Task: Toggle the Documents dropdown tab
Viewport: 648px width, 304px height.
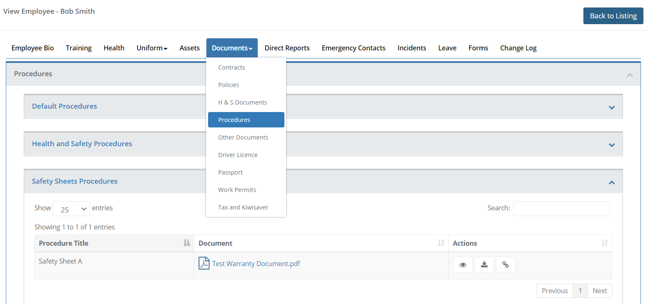Action: [x=232, y=48]
